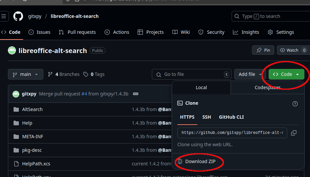Viewport: 310px width, 177px height.
Task: Open the META-INF folder
Action: click(33, 137)
